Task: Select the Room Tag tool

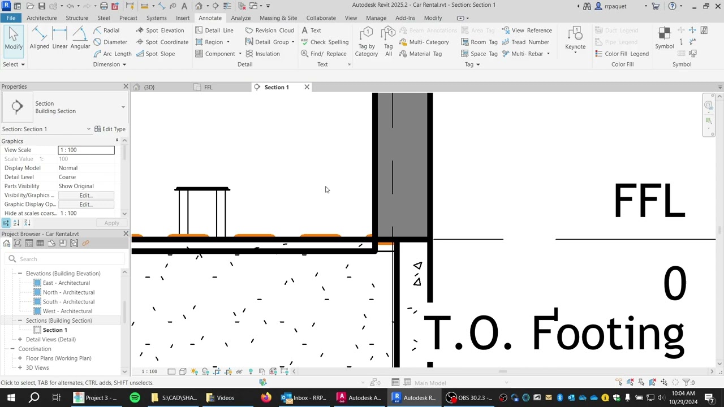Action: click(x=479, y=42)
